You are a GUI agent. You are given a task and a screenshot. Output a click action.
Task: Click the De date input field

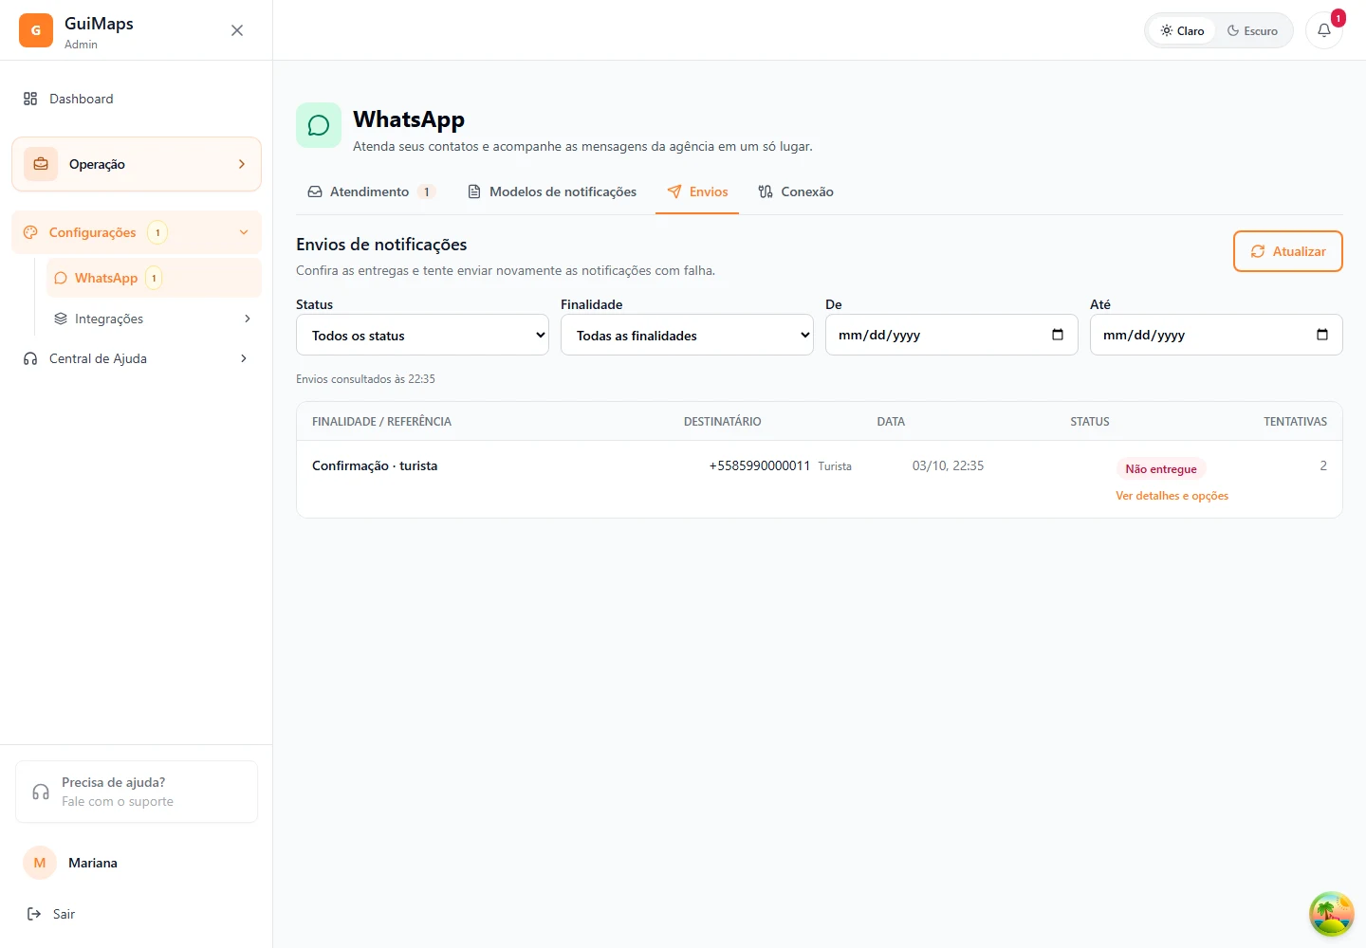[951, 335]
